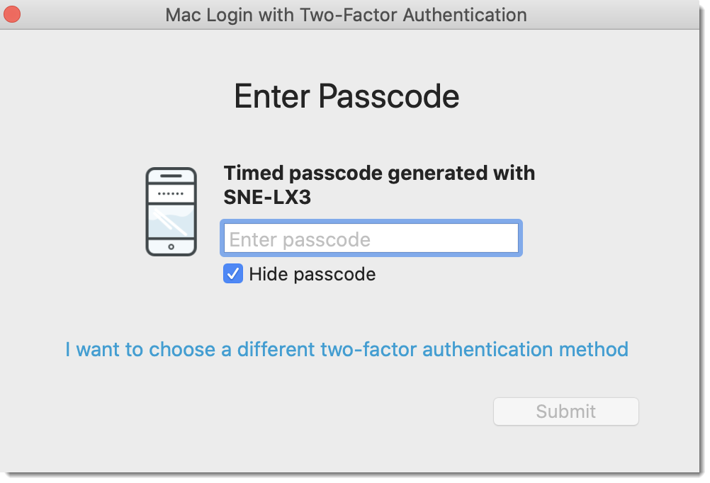Click the passcode dots on the phone icon
Screen dimensions: 710x483
pyautogui.click(x=171, y=193)
